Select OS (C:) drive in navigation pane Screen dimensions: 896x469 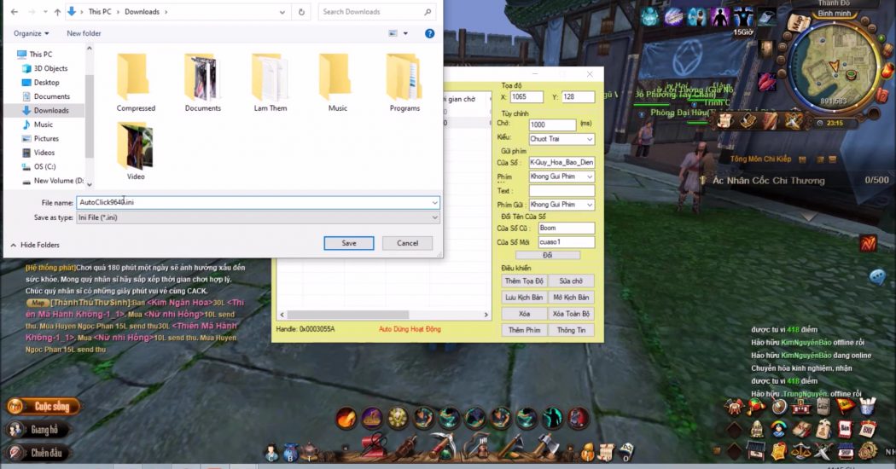click(x=39, y=166)
